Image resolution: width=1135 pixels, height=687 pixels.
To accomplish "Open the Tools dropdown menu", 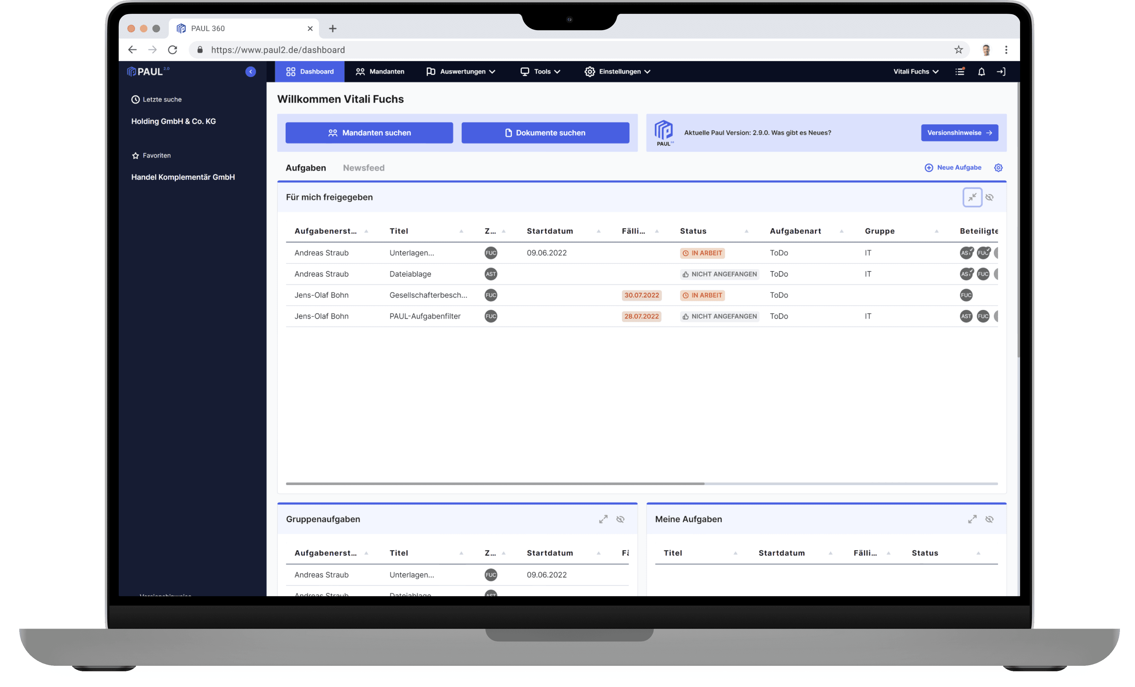I will [x=540, y=71].
